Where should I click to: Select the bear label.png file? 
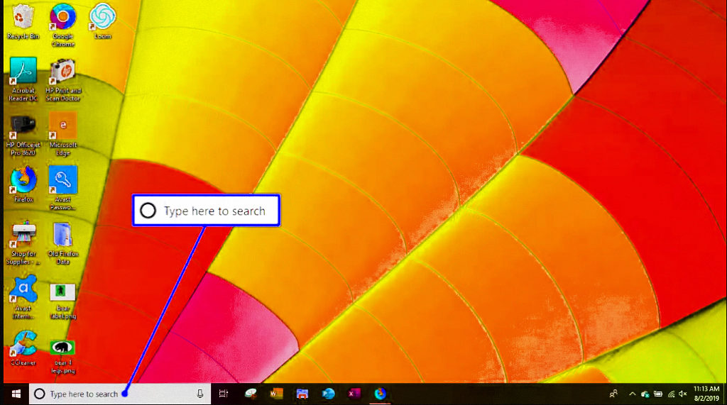[x=63, y=301]
